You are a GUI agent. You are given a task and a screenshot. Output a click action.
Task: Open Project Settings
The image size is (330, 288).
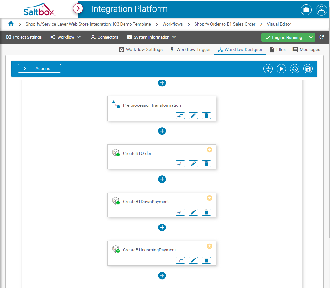(24, 37)
